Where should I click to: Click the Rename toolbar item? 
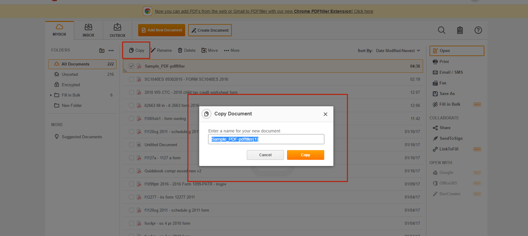[161, 50]
